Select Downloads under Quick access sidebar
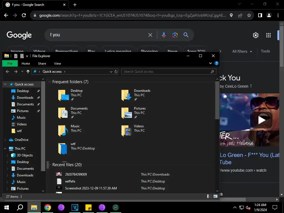The image size is (284, 213). 25,98
